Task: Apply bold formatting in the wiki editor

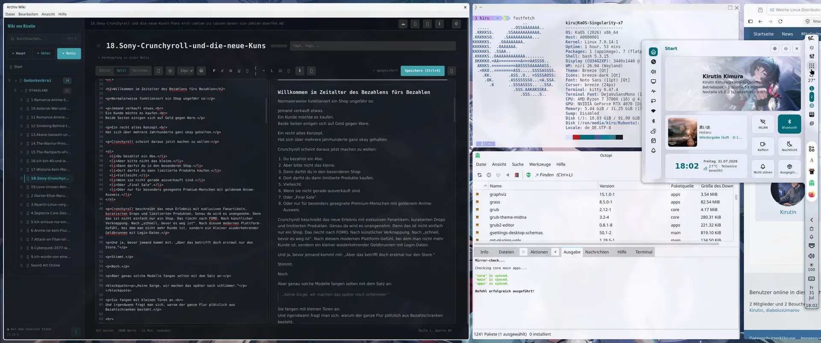Action: [x=214, y=71]
